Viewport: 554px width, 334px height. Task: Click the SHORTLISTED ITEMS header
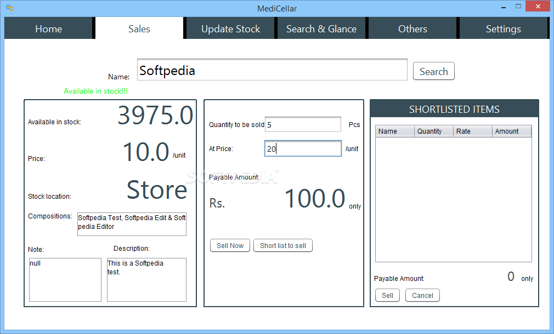(454, 109)
